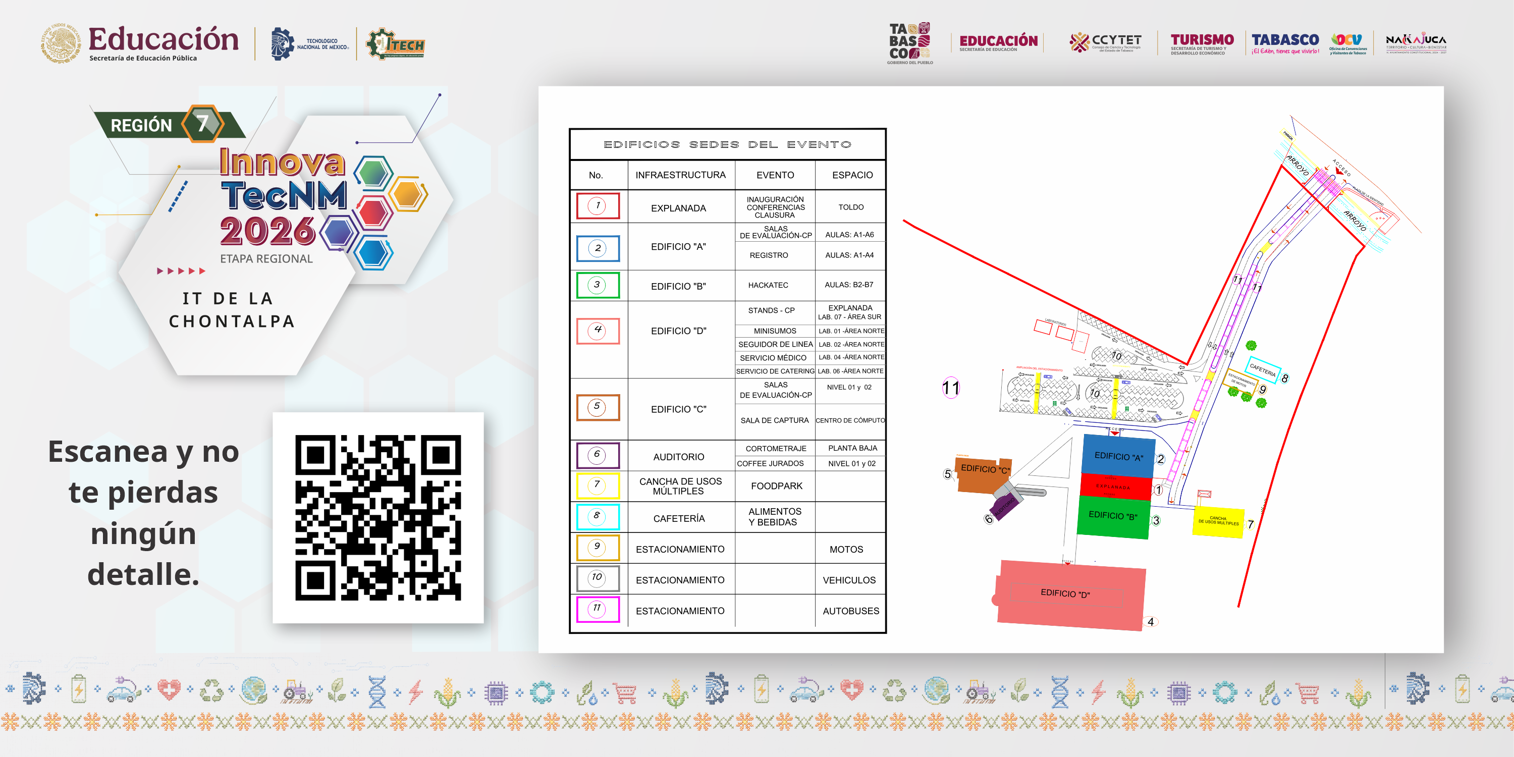
Task: Click the "IT DE LA CHONTALPA" text
Action: point(231,310)
